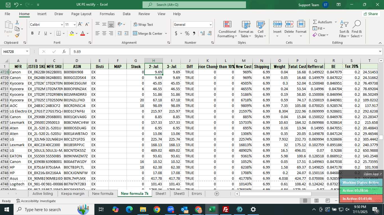Open FileZilla from the taskbar
384x215 pixels.
click(226, 209)
